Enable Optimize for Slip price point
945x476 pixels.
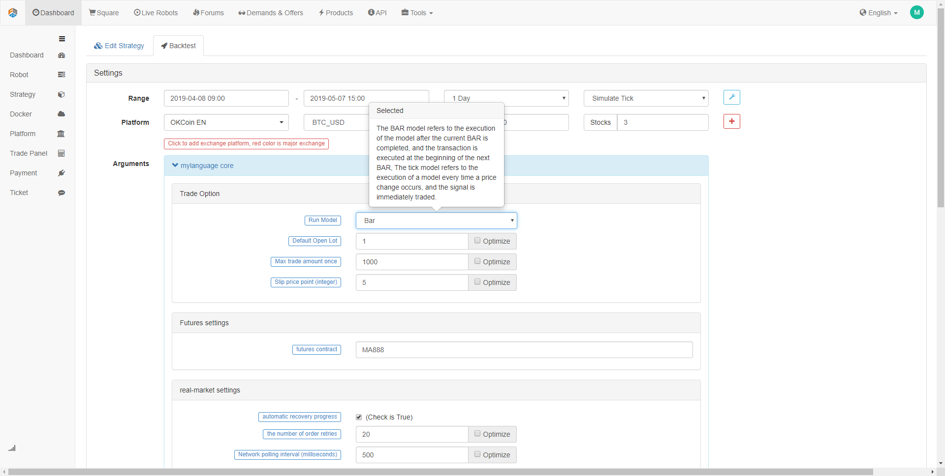pos(477,282)
